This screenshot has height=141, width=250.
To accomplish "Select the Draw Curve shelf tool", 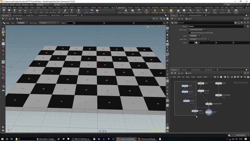I will click(x=53, y=11).
